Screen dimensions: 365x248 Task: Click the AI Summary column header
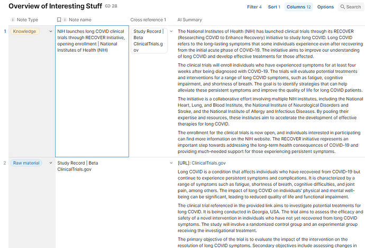pos(189,20)
